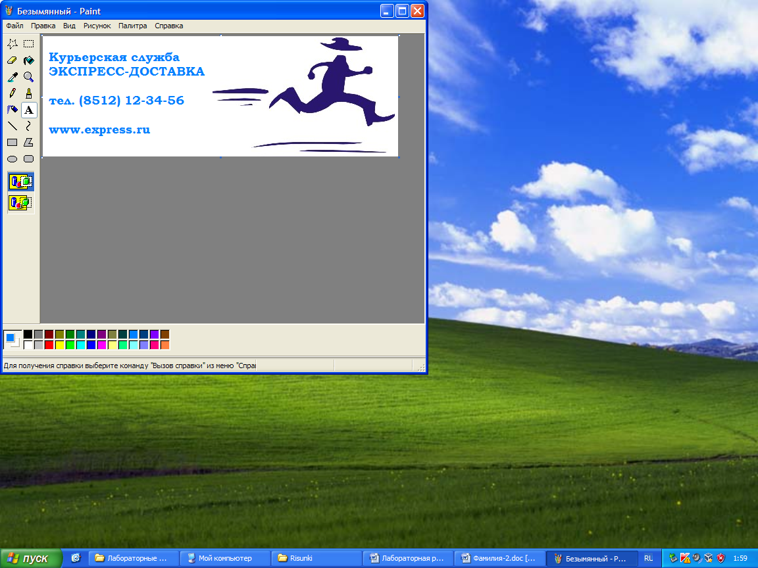Choose the Pencil tool
The image size is (758, 568).
[x=12, y=93]
